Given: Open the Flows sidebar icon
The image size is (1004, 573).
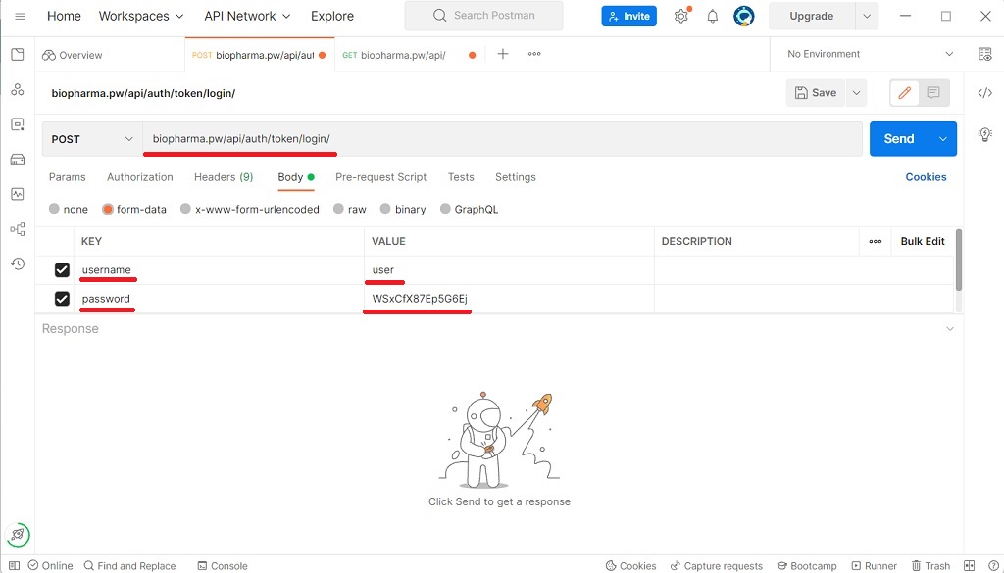Looking at the screenshot, I should [18, 229].
